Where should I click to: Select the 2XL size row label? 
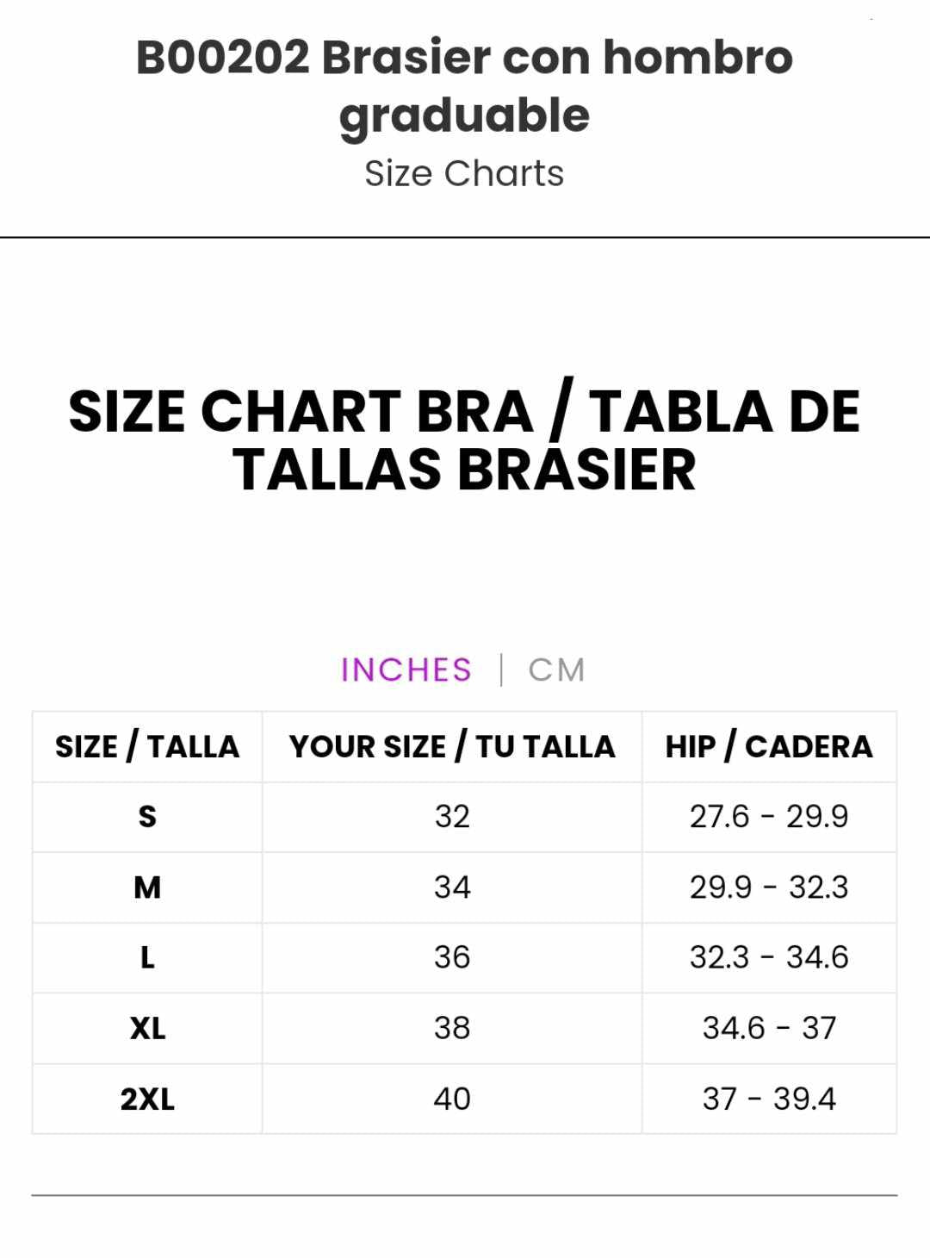(147, 1099)
